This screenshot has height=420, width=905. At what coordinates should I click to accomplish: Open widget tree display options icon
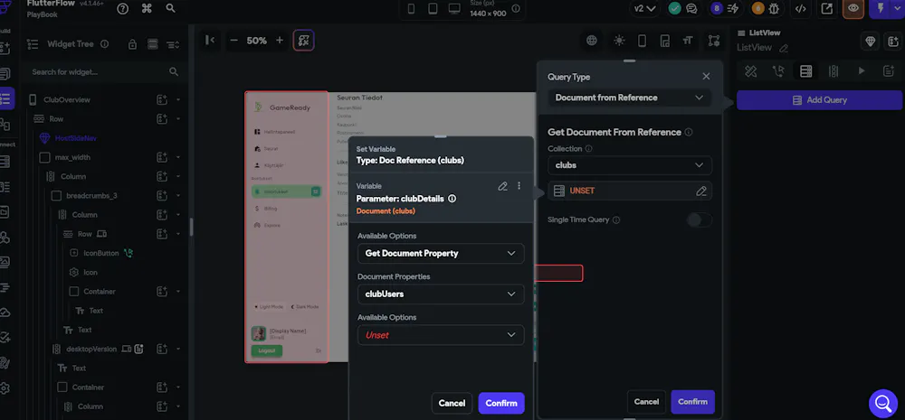[173, 44]
